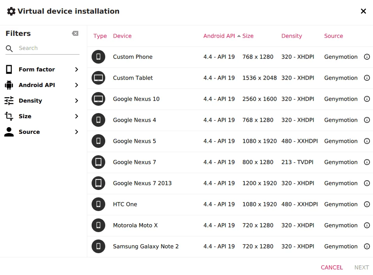Click HTC One's 480 - XXHDPI density cell
Viewport: 373px width, 275px height.
[x=299, y=204]
